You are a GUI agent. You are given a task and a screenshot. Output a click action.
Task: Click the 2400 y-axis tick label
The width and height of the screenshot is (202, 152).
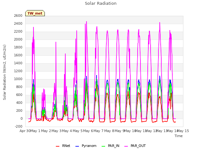pyautogui.click(x=18, y=24)
